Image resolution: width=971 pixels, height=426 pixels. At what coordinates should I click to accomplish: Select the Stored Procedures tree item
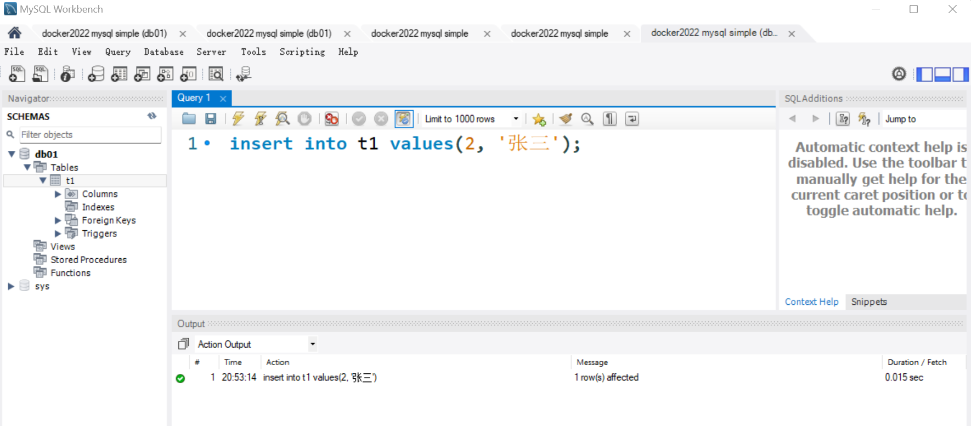89,260
